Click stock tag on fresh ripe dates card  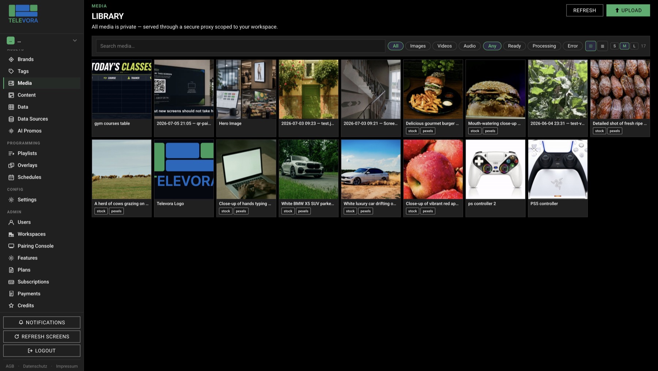599,131
